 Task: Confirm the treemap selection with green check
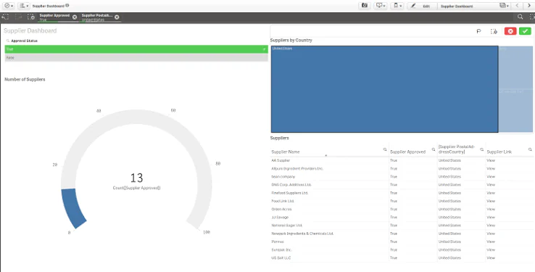point(525,31)
